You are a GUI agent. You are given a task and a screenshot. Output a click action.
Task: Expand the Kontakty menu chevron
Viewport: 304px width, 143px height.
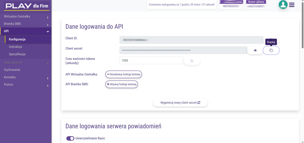(47, 78)
